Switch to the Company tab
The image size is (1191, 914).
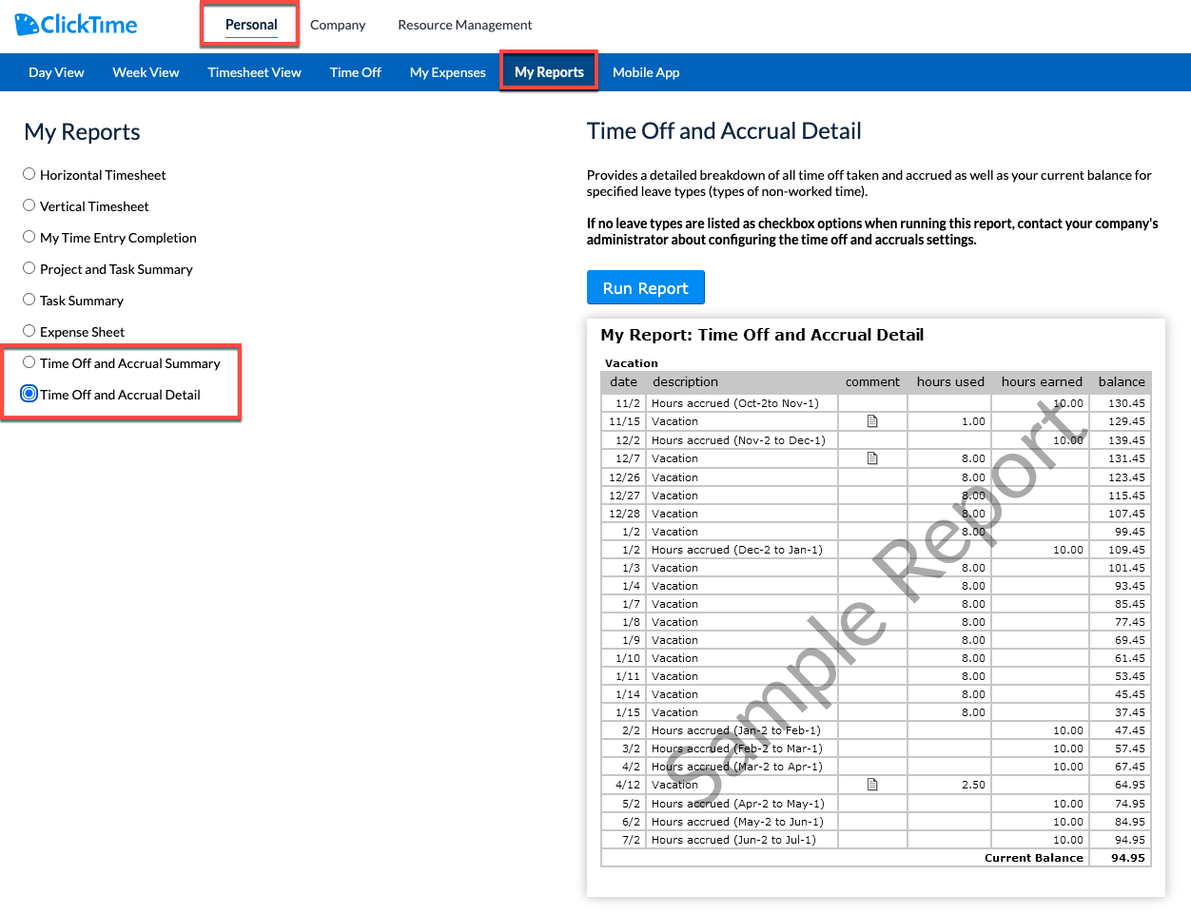click(338, 25)
